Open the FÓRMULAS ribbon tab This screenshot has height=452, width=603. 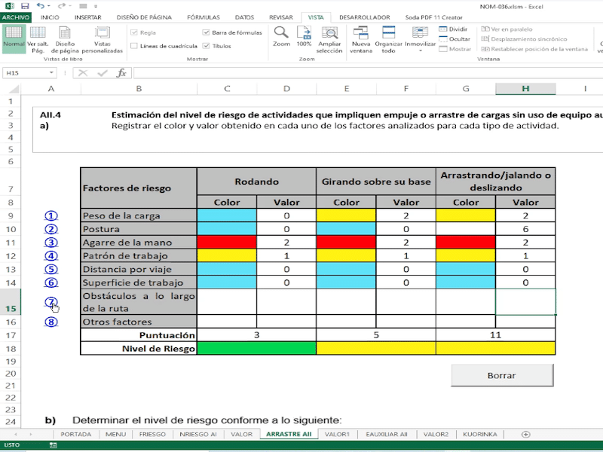tap(204, 17)
